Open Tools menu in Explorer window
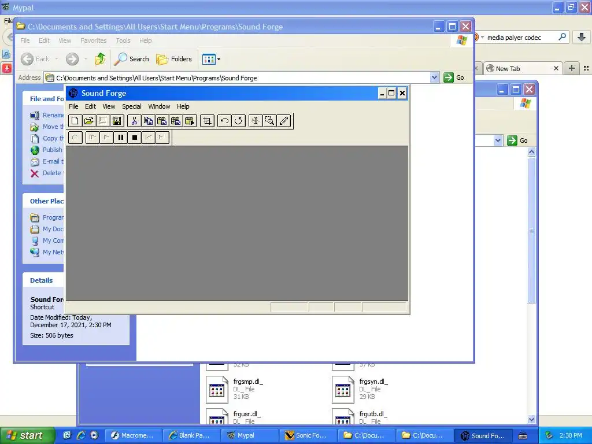592x444 pixels. coord(123,40)
